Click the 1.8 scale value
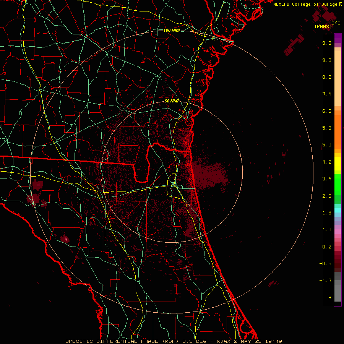The height and width of the screenshot is (344, 344). click(x=327, y=213)
